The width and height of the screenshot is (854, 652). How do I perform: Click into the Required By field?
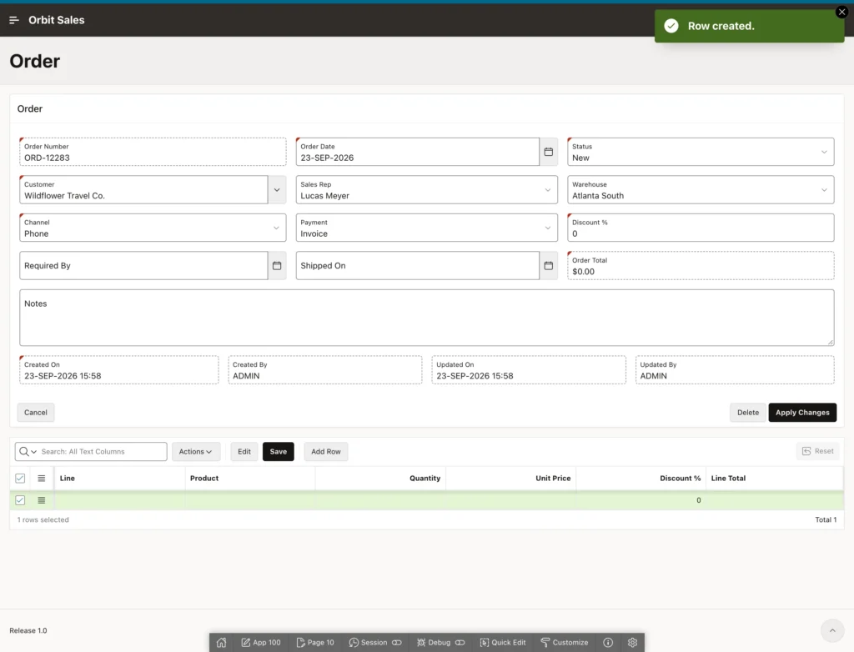143,266
